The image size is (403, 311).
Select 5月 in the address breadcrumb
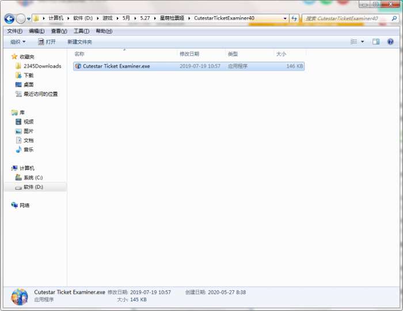point(126,18)
